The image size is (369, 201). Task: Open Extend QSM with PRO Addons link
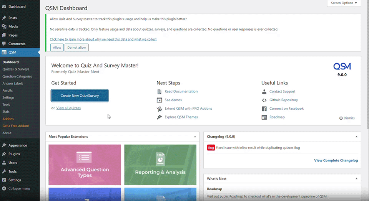(x=188, y=109)
